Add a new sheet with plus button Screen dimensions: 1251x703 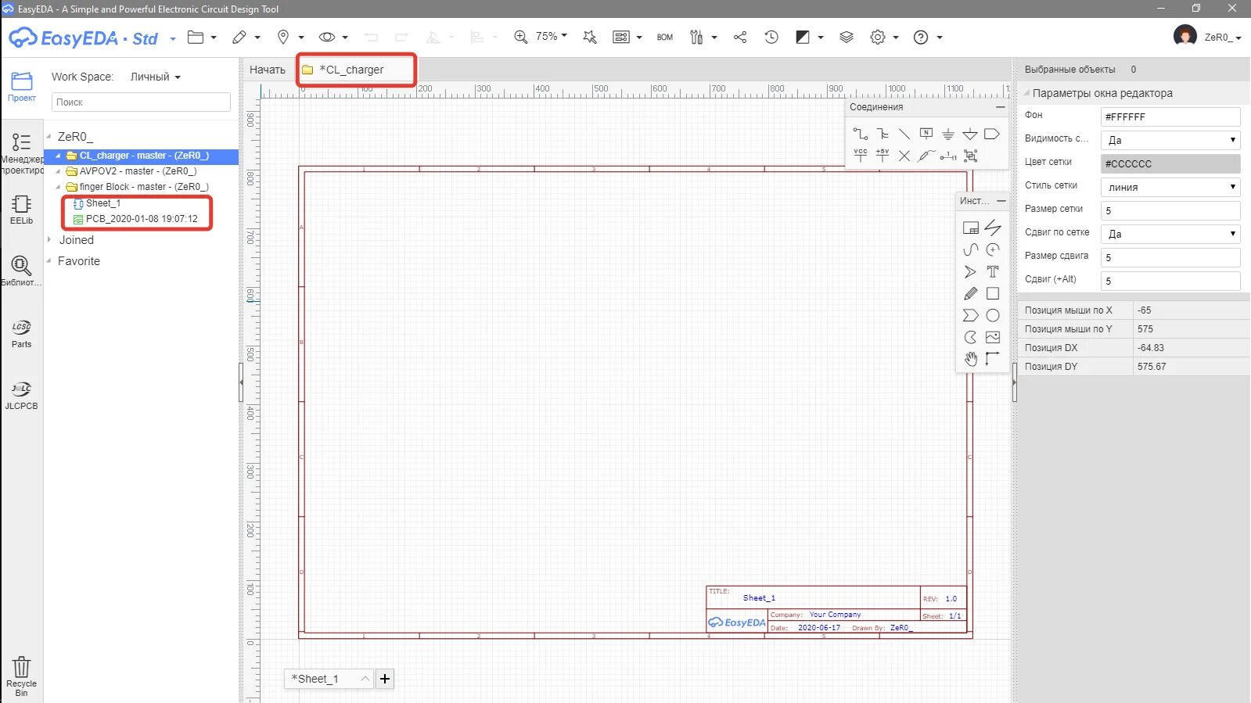click(385, 679)
